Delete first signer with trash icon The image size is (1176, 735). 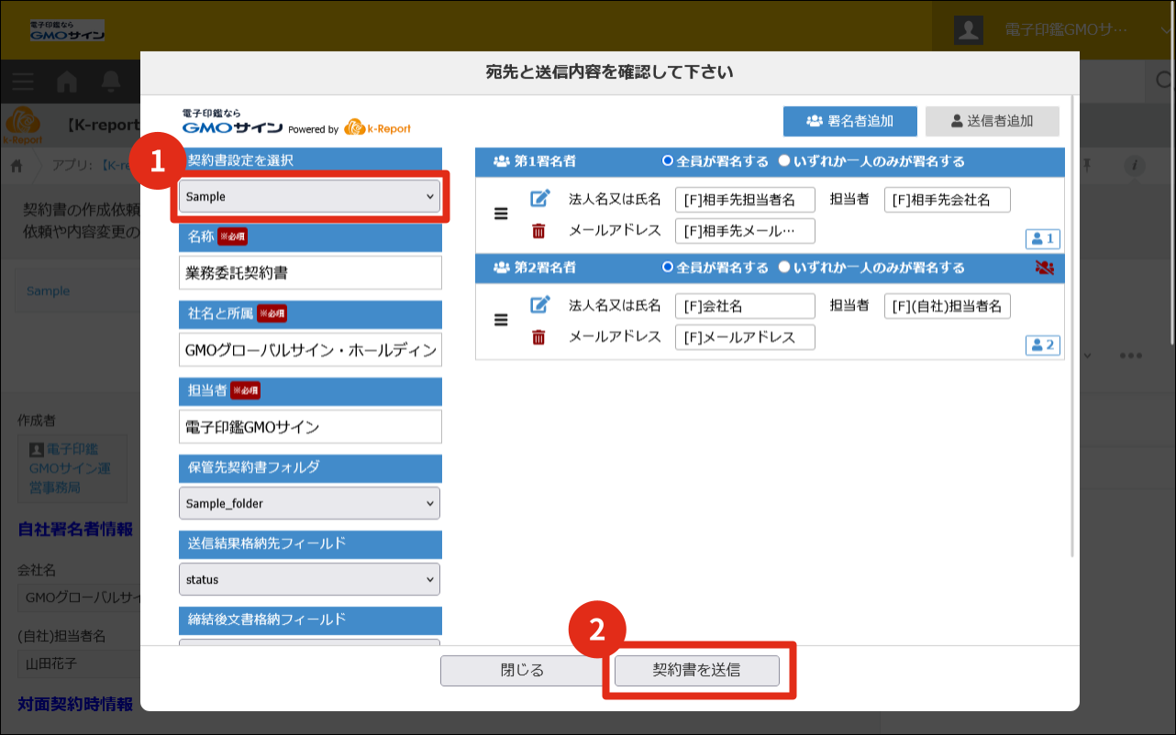pyautogui.click(x=539, y=231)
